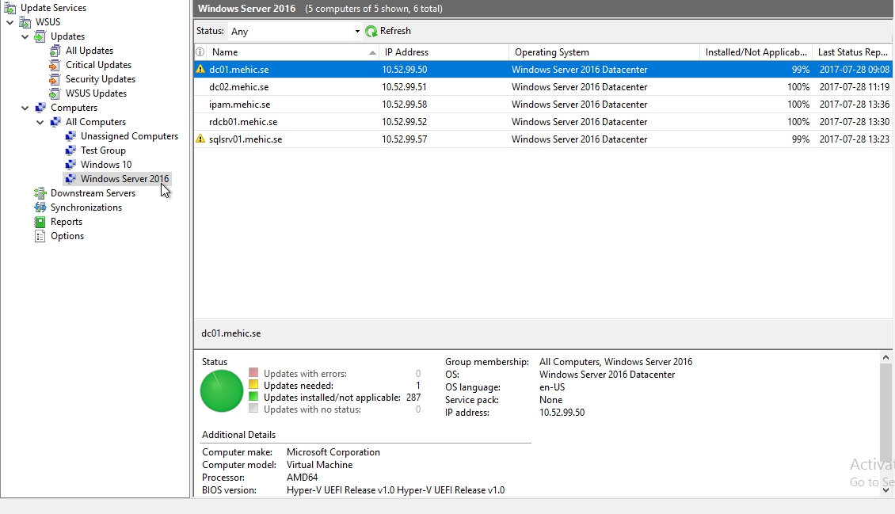Image resolution: width=895 pixels, height=514 pixels.
Task: Collapse the All Computers node
Action: tap(40, 122)
